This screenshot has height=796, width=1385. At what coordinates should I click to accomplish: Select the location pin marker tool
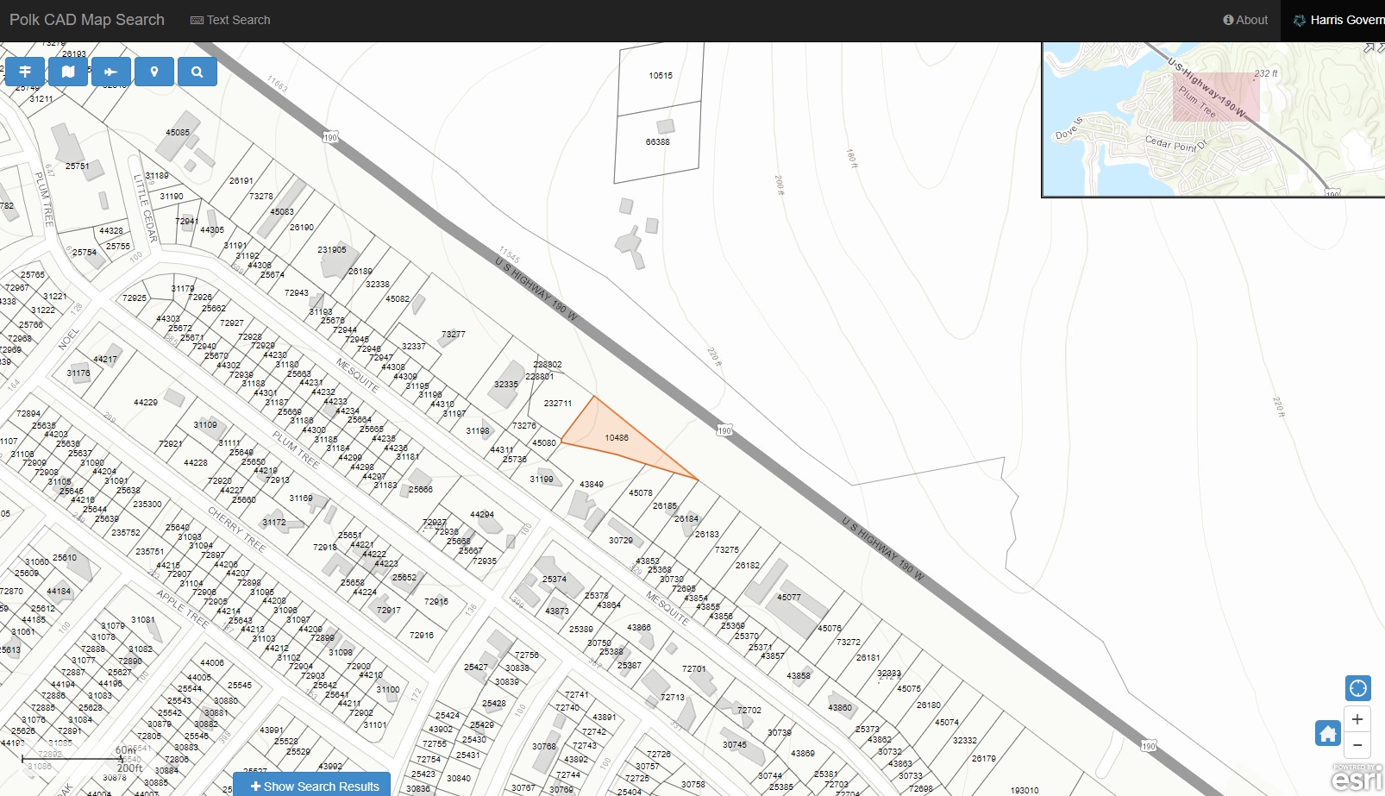[x=154, y=72]
